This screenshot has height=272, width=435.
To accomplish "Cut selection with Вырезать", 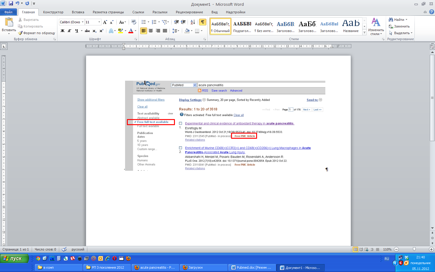I will coord(28,20).
